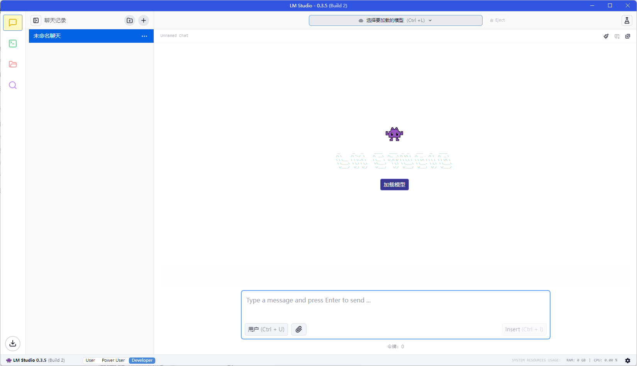Create a new chat folder
Screen dimensions: 637x366
[130, 20]
